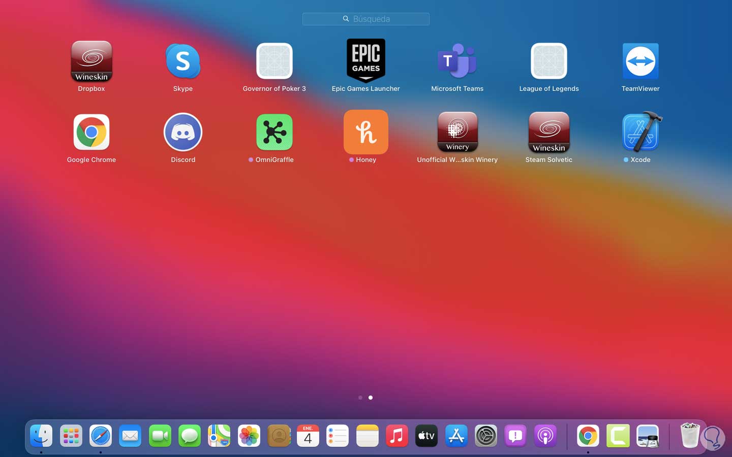Image resolution: width=732 pixels, height=457 pixels.
Task: Open Contacts in the Dock
Action: [x=279, y=436]
